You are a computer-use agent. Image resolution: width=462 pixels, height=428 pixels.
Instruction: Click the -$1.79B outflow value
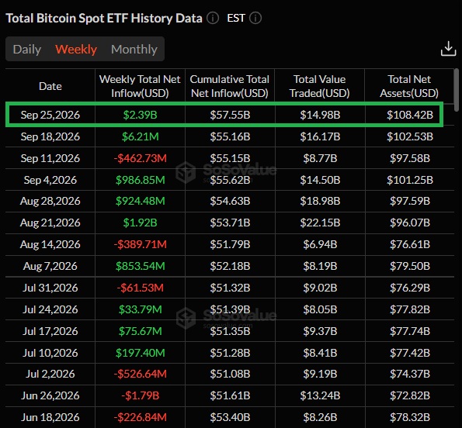(140, 395)
